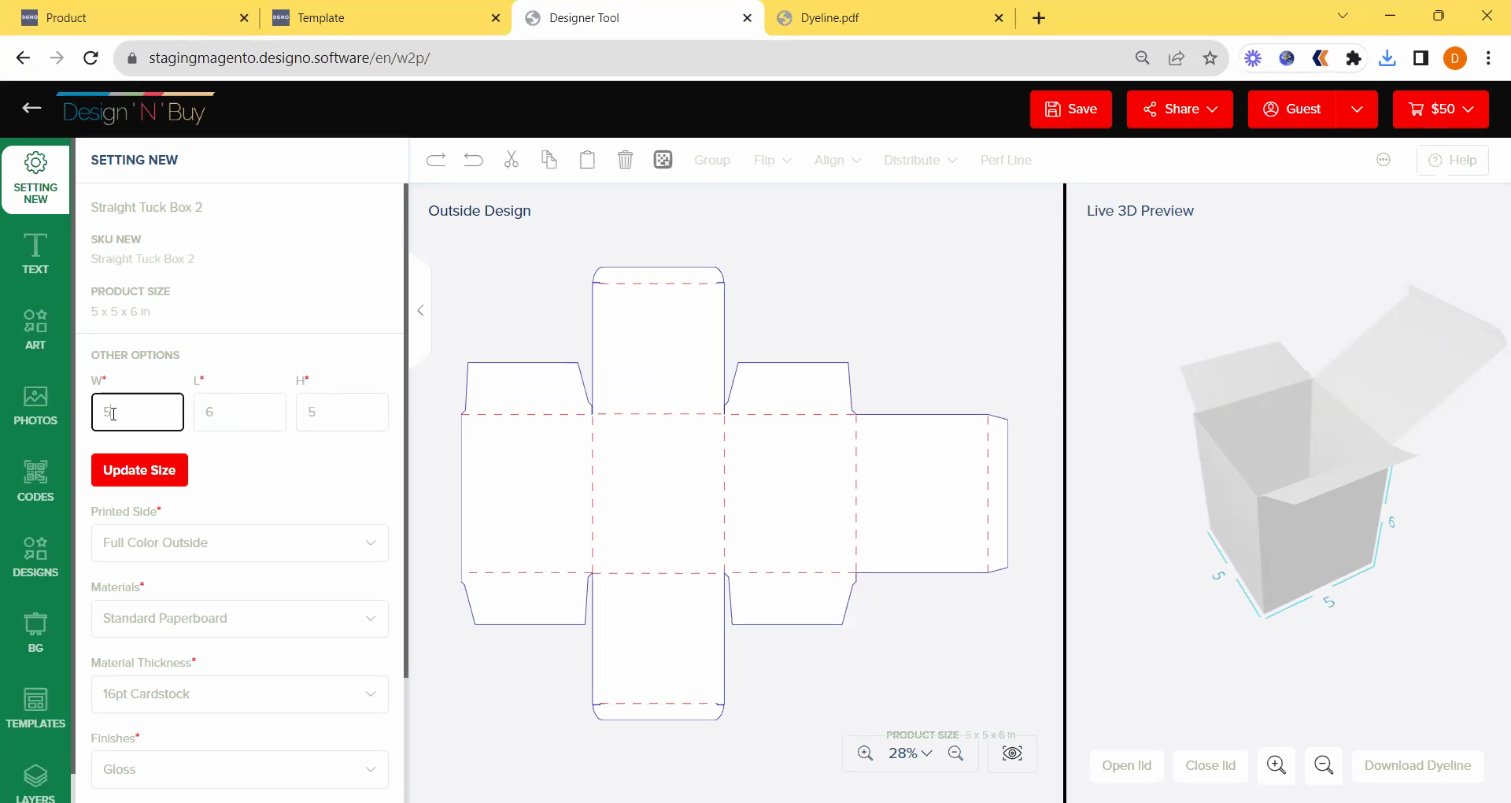
Task: Click Open lid in 3D preview
Action: coord(1126,765)
